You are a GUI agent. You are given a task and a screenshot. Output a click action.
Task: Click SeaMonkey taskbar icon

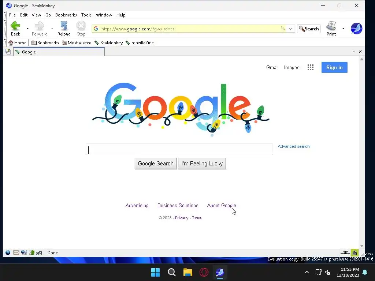point(220,272)
